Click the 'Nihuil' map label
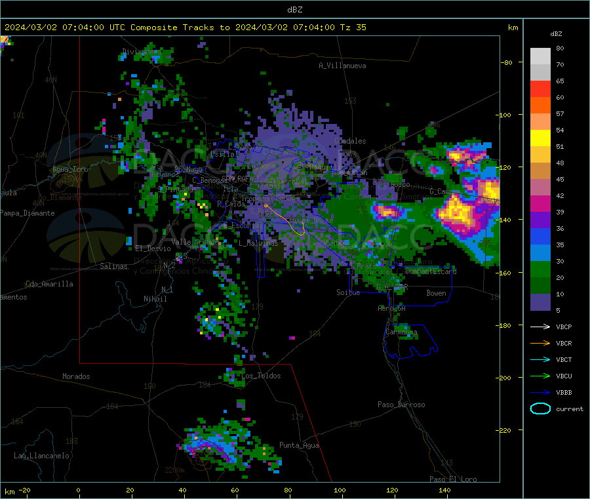Image resolution: width=590 pixels, height=499 pixels. tap(155, 299)
